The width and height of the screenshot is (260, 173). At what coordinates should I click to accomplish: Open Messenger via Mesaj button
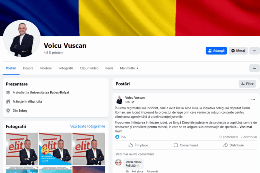coord(238,51)
